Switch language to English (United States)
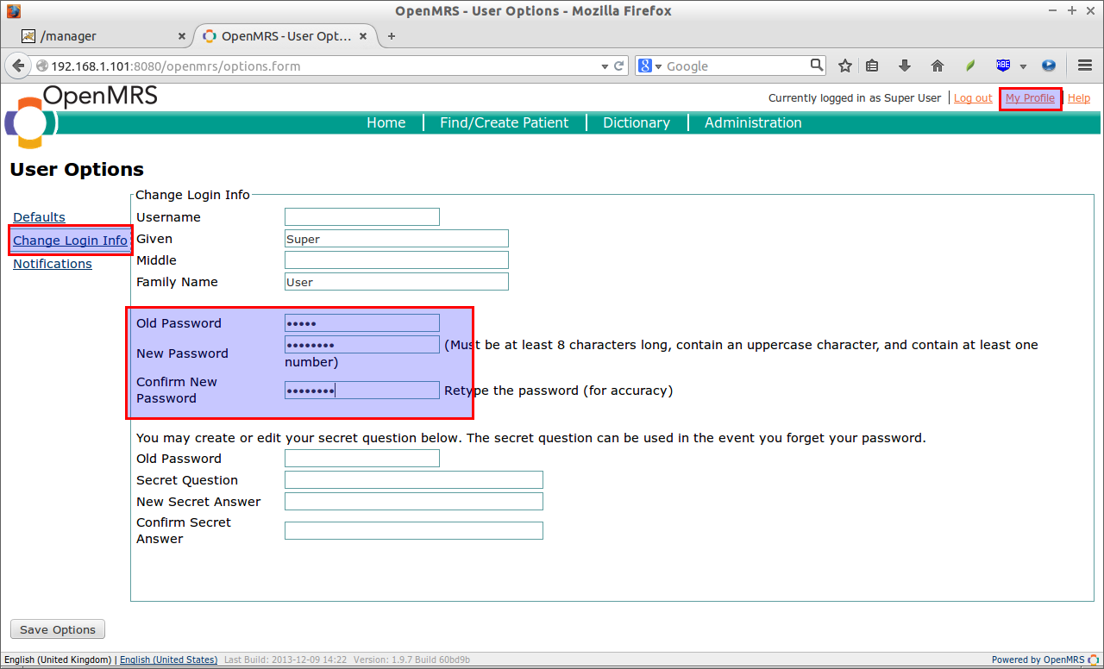 point(168,660)
